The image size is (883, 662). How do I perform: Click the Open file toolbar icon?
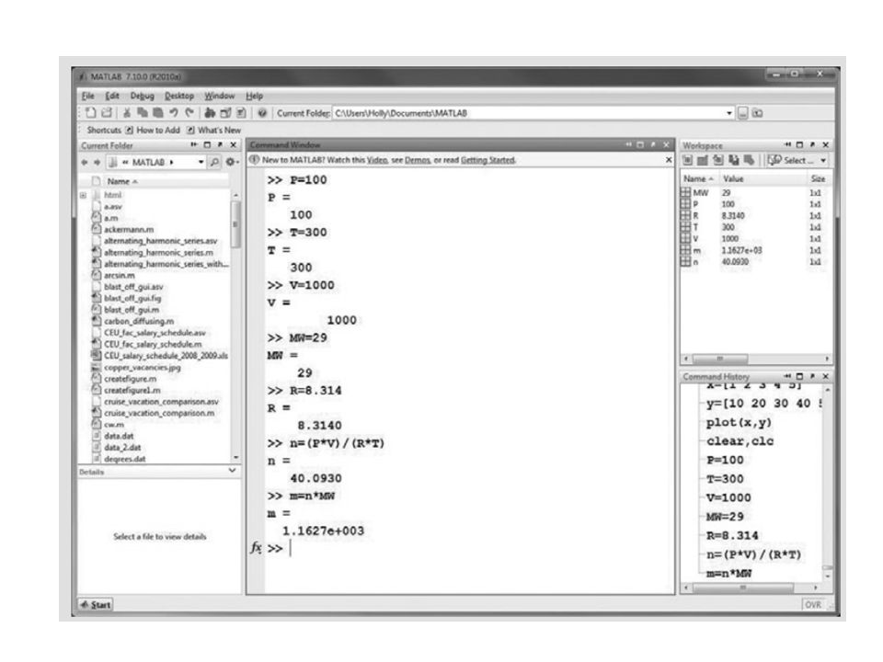point(107,112)
